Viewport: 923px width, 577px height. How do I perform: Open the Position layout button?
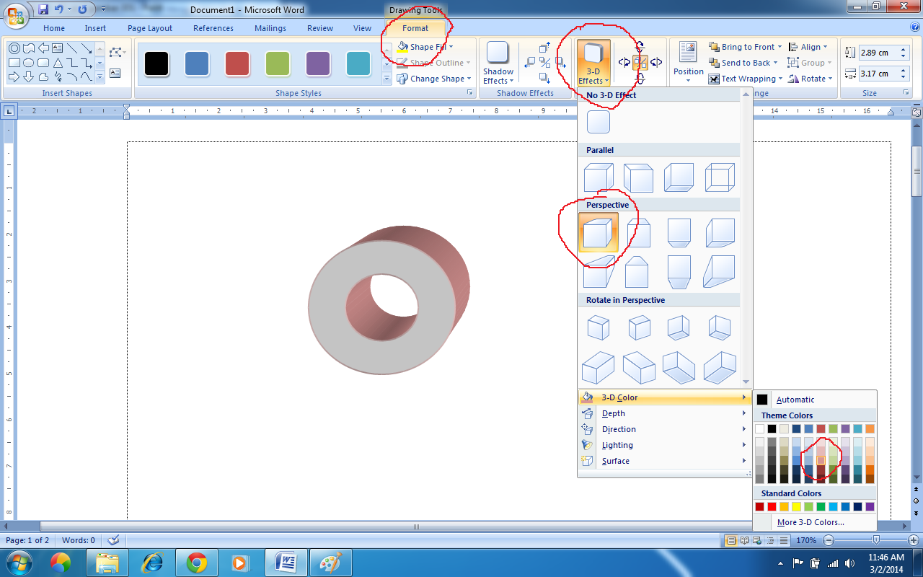(x=688, y=62)
